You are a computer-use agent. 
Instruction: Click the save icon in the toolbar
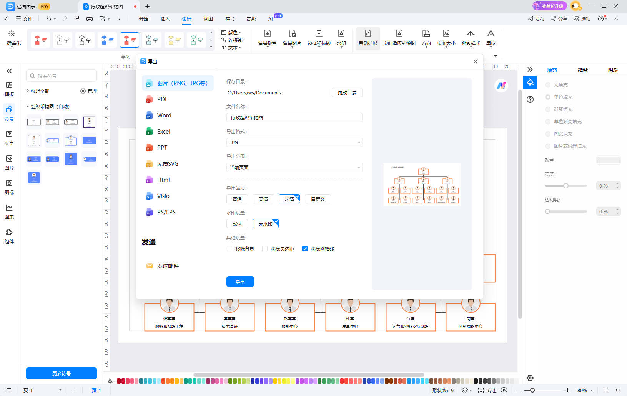tap(77, 19)
